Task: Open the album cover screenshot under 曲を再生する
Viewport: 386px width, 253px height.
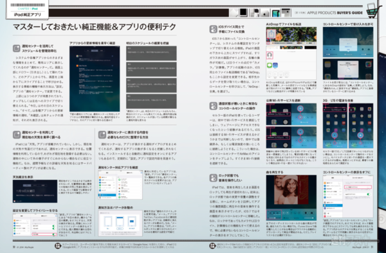Action: [x=291, y=198]
